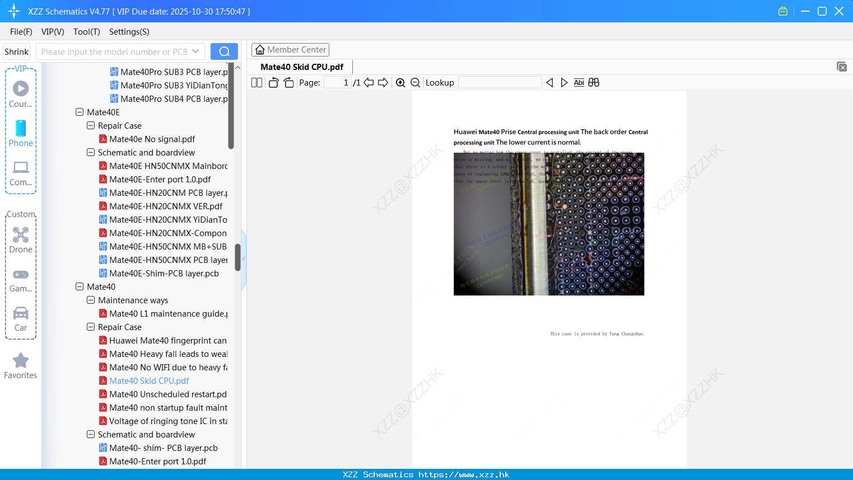Open the Settings(S) menu
853x480 pixels.
129,31
